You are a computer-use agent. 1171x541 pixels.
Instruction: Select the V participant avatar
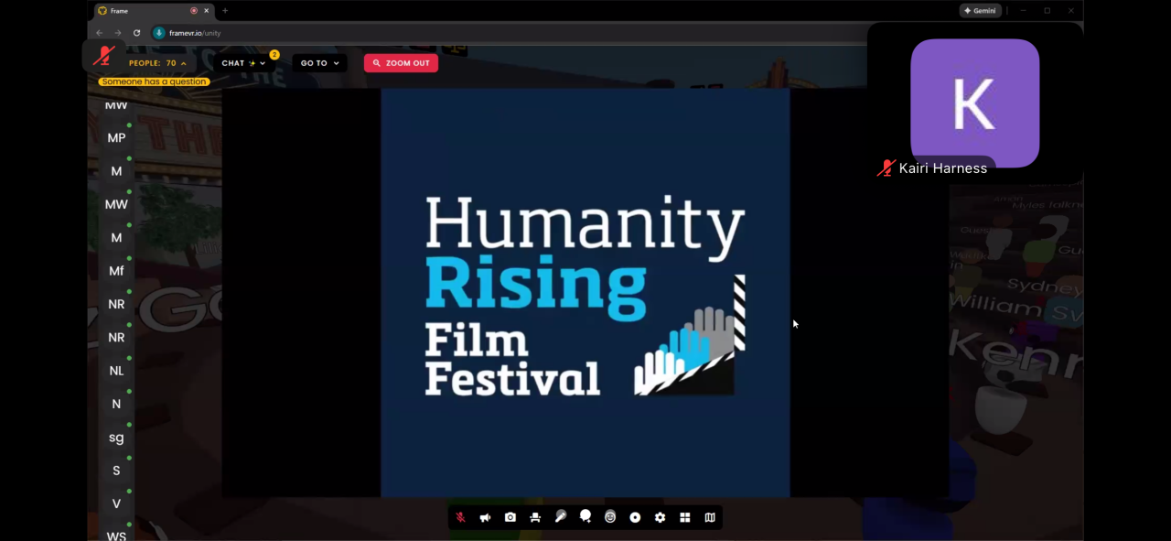[x=116, y=503]
